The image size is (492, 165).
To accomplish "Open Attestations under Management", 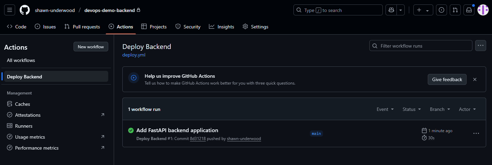I will pyautogui.click(x=56, y=115).
